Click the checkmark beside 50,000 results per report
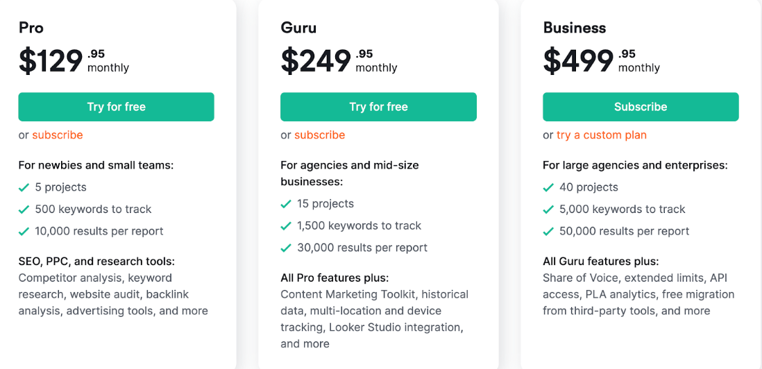 point(548,232)
